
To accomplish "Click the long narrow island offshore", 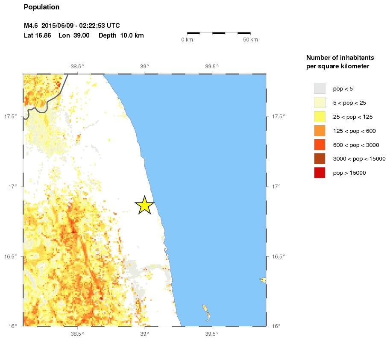I will tap(206, 312).
